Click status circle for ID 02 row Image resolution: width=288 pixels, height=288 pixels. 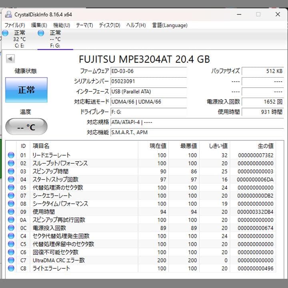11,163
